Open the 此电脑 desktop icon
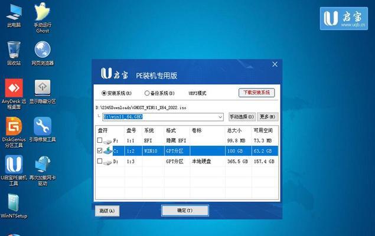Viewport: 375px width, 236px height. click(x=14, y=15)
